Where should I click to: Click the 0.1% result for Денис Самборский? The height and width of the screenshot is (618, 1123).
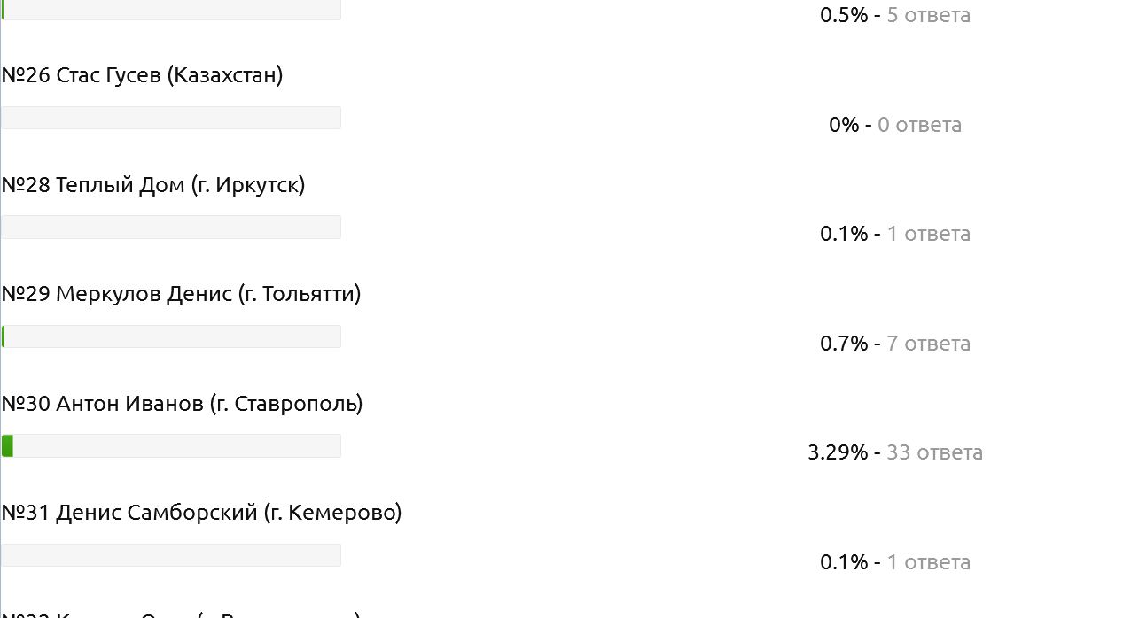[x=844, y=562]
